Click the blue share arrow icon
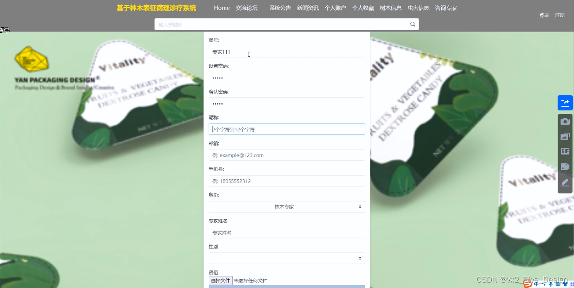This screenshot has height=288, width=574. [565, 103]
